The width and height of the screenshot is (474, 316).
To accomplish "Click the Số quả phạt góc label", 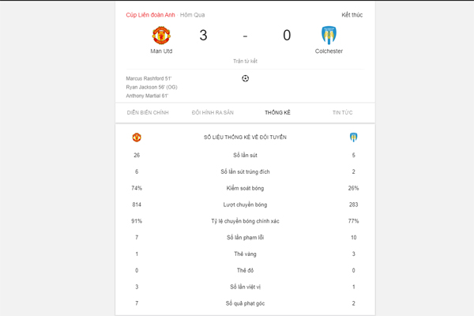I will click(245, 303).
